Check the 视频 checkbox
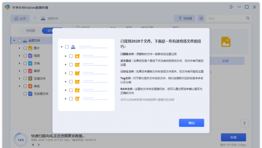 (25, 55)
